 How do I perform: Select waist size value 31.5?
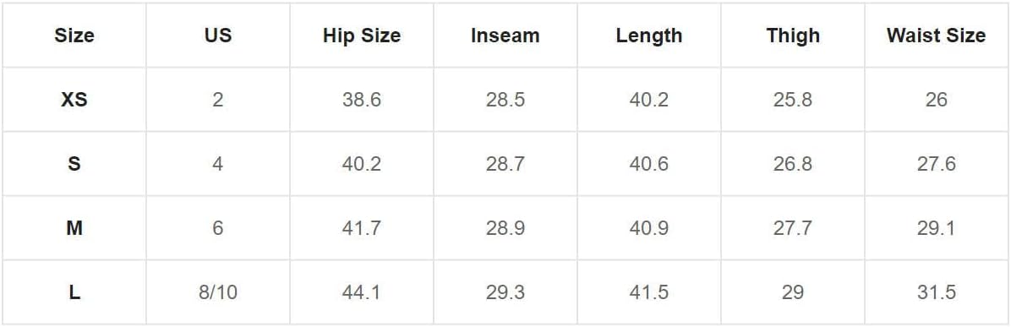[937, 293]
